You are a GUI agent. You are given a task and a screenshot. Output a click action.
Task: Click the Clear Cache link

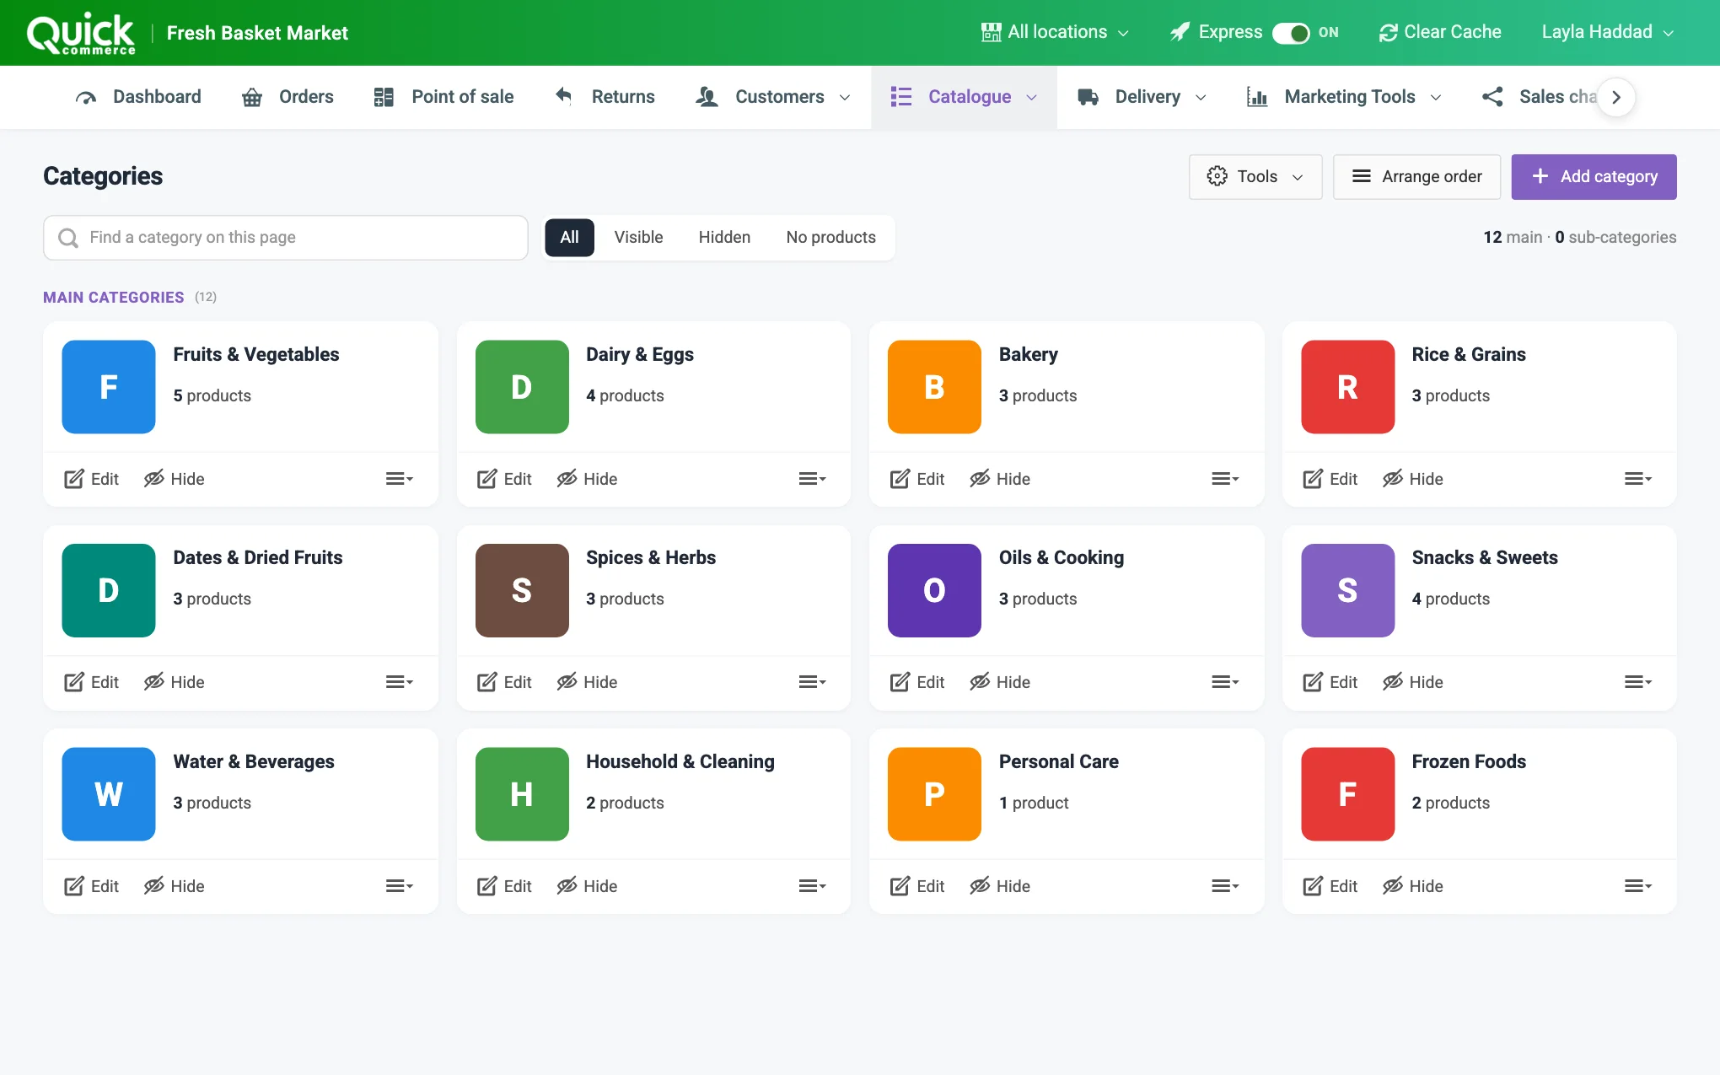click(1440, 32)
